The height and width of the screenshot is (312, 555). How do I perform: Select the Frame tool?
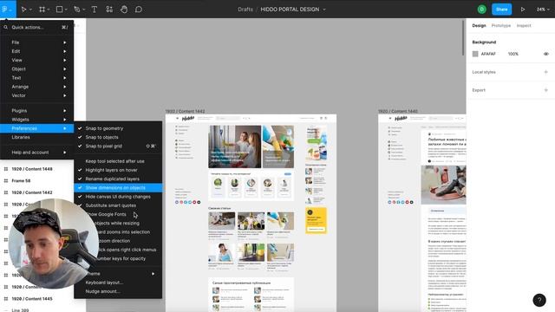[x=42, y=10]
